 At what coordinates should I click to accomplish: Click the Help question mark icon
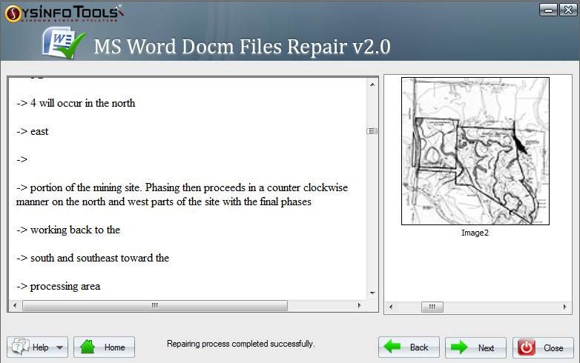tap(20, 347)
